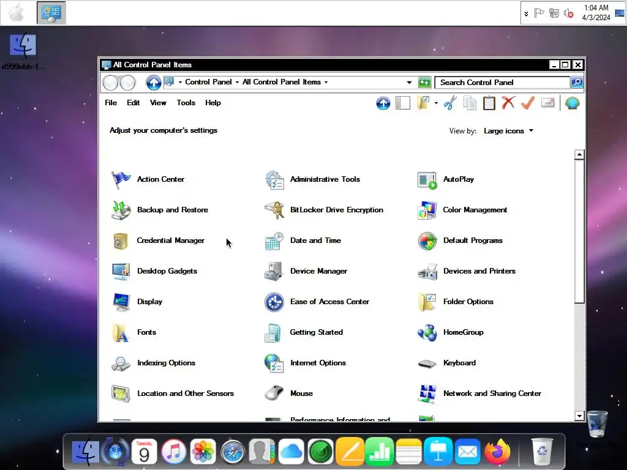Open Mouse icon
Image resolution: width=627 pixels, height=470 pixels.
pos(274,394)
